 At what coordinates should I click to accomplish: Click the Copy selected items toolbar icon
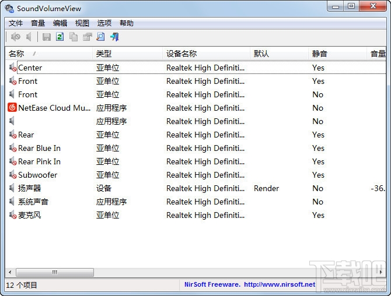[x=74, y=37]
